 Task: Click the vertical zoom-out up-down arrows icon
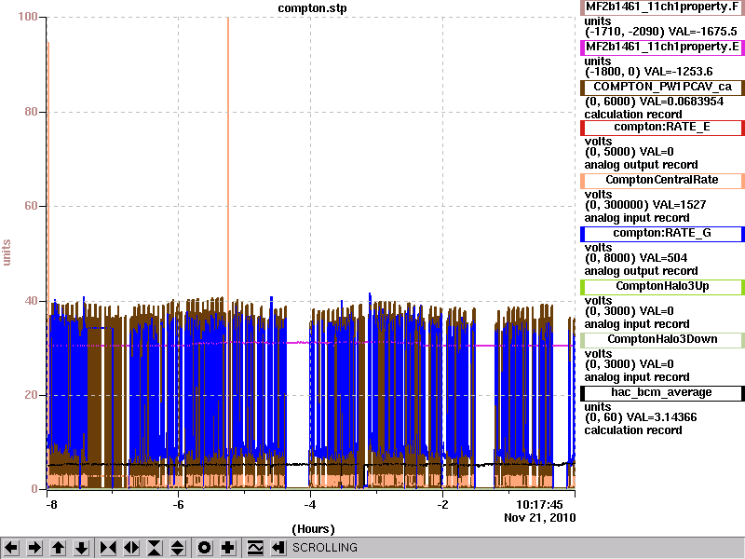pyautogui.click(x=178, y=548)
